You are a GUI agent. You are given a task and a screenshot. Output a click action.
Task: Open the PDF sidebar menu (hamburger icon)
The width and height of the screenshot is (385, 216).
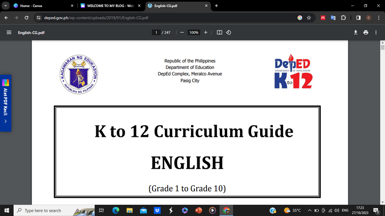[x=9, y=33]
